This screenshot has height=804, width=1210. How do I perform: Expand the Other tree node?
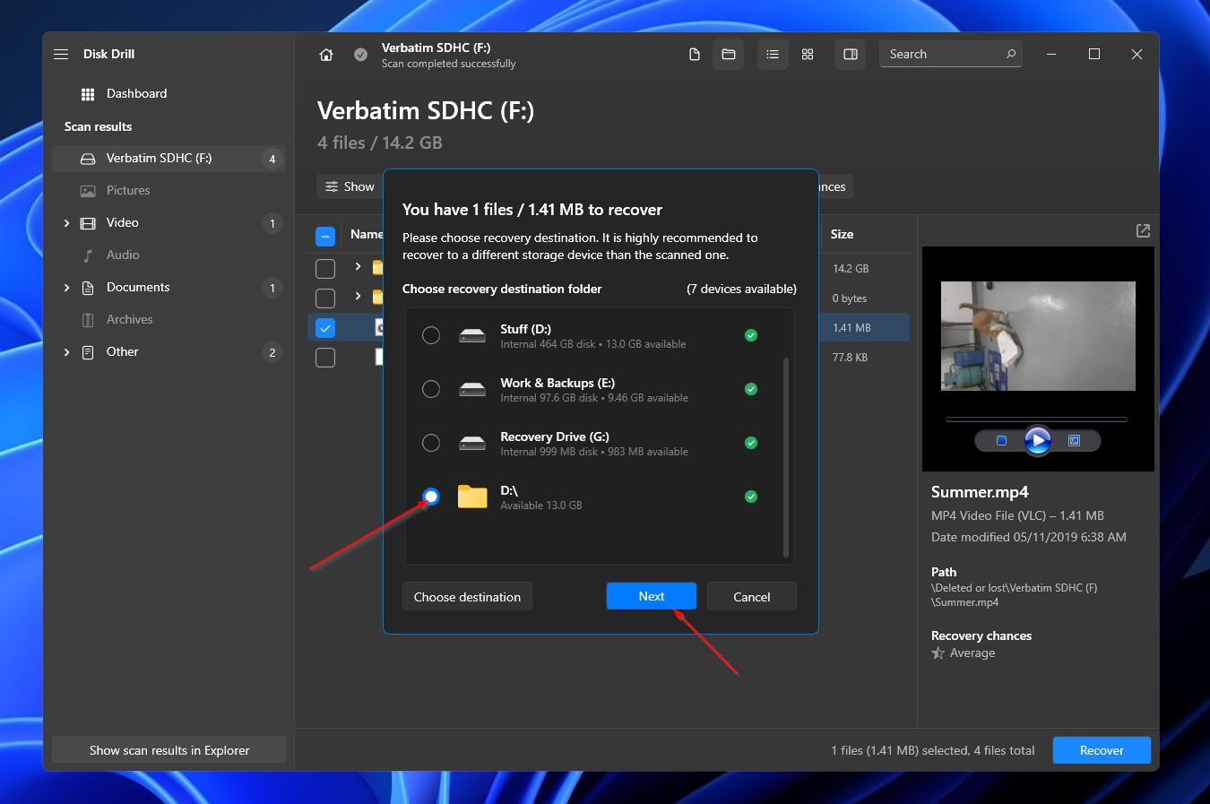(66, 352)
